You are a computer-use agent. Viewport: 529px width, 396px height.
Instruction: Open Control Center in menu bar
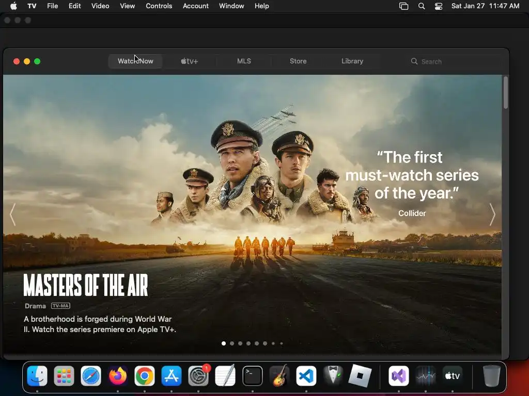coord(438,6)
